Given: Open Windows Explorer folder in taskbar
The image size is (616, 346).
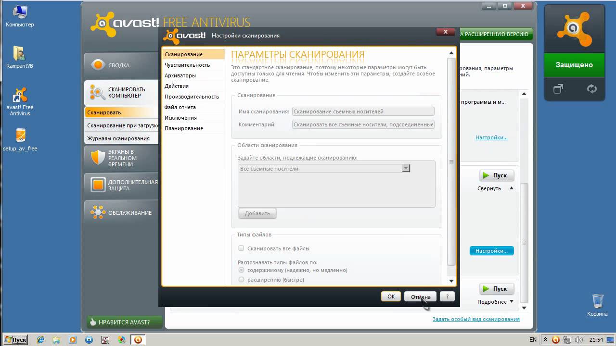Looking at the screenshot, I should pos(56,340).
